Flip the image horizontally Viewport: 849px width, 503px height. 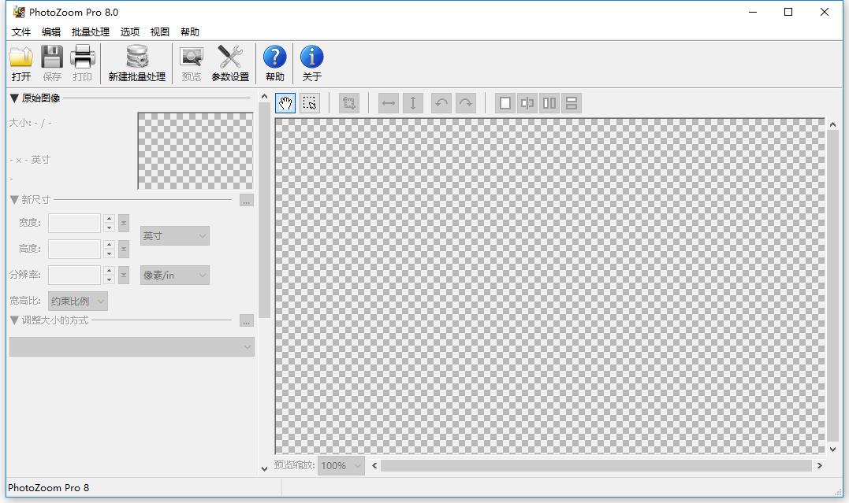pyautogui.click(x=388, y=103)
